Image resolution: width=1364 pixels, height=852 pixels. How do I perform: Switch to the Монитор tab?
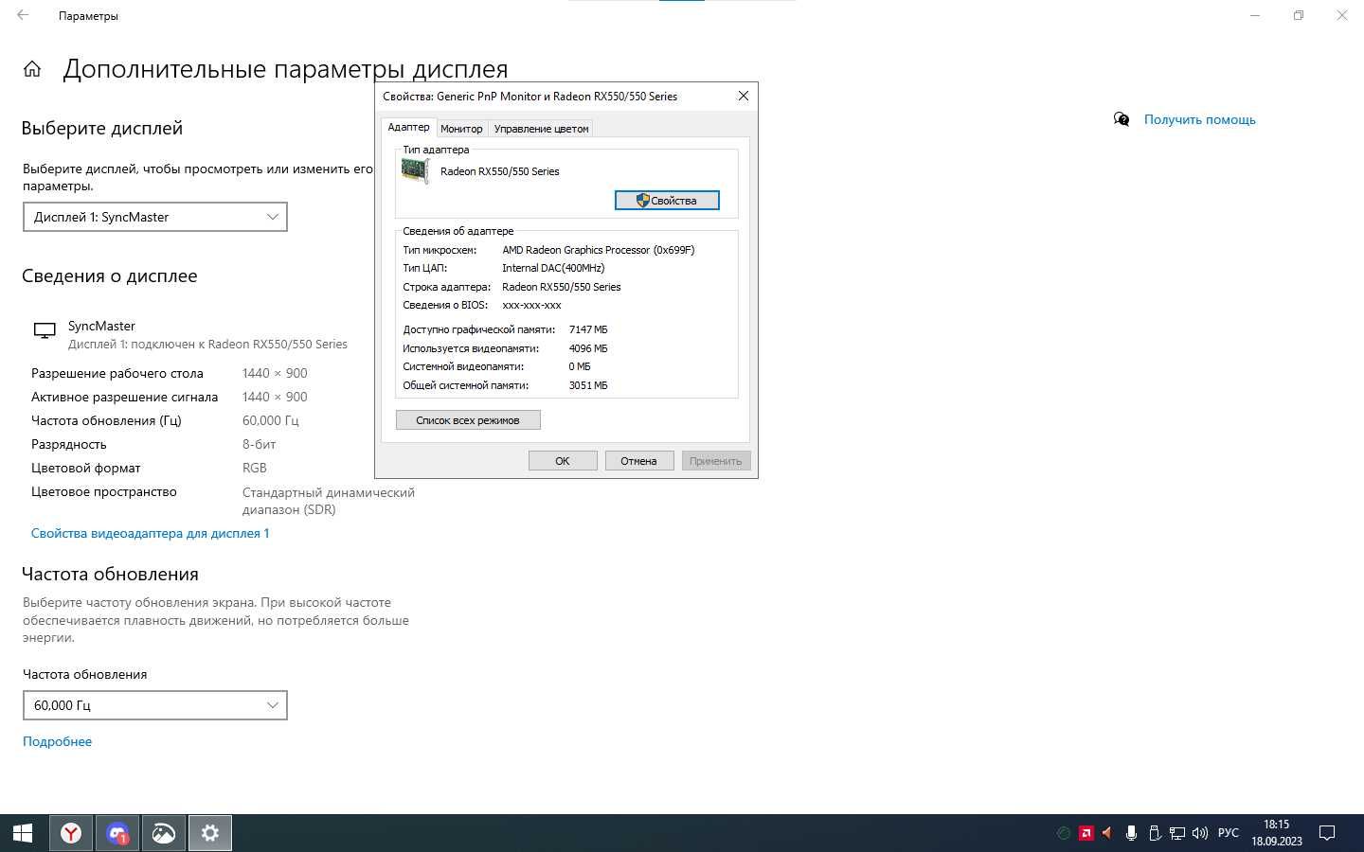(461, 129)
